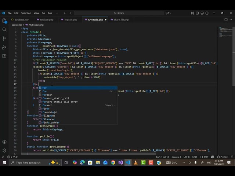Open Task View from the taskbar

click(x=66, y=162)
